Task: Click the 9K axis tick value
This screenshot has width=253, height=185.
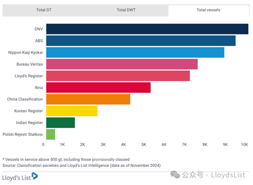Action: pos(225,145)
